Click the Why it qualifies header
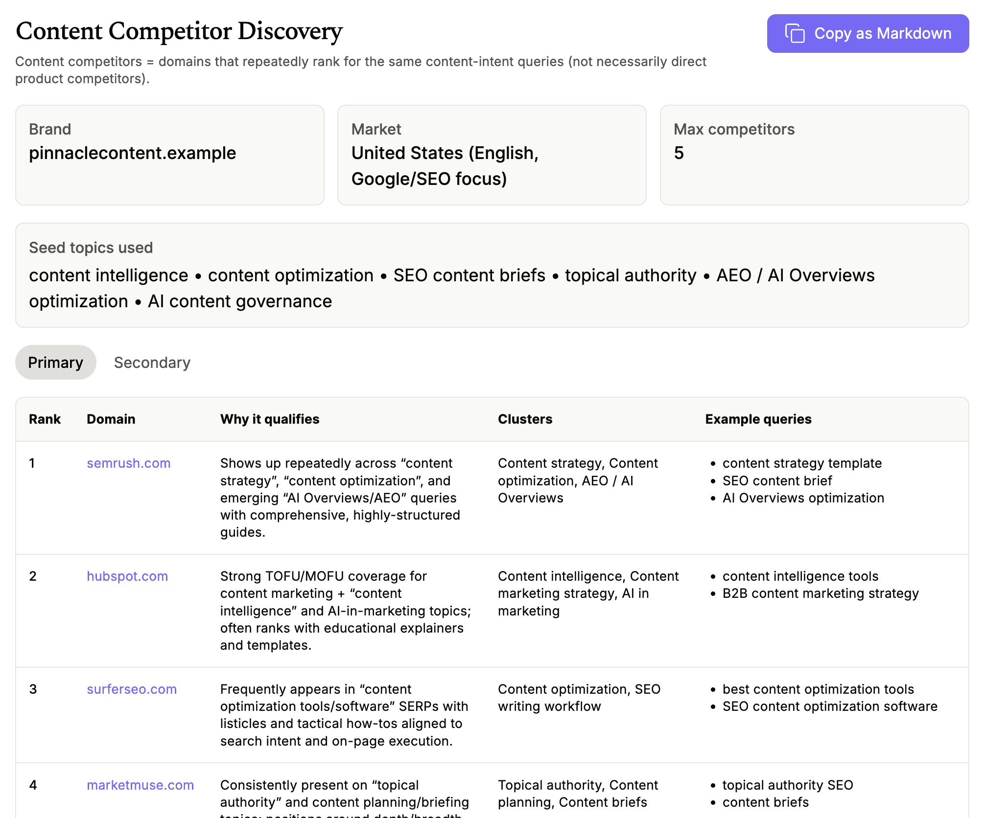The width and height of the screenshot is (985, 818). 269,419
